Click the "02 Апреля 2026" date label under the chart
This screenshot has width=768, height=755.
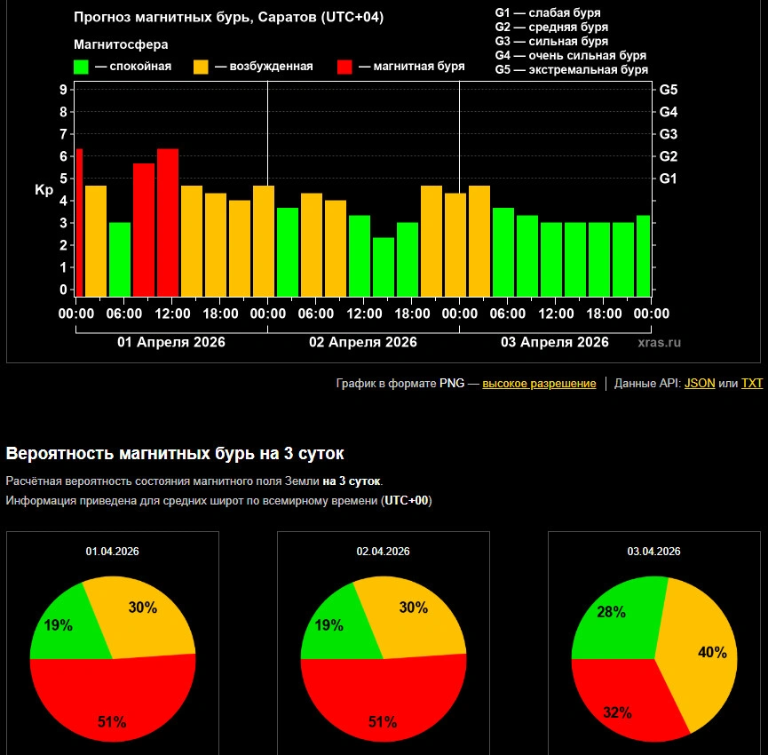(x=362, y=342)
